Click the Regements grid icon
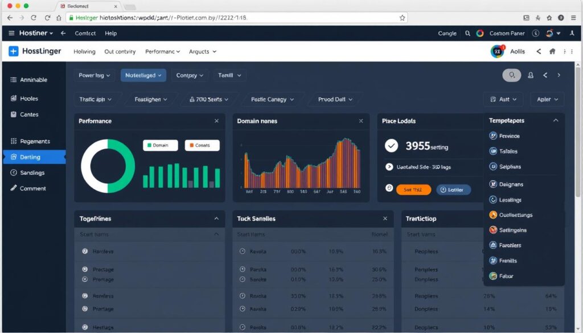This screenshot has height=333, width=583. click(x=14, y=141)
